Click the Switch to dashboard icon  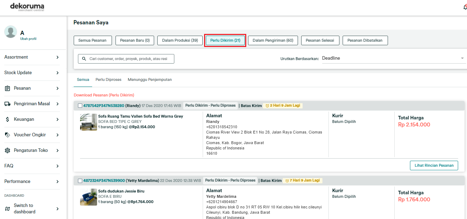(7, 209)
